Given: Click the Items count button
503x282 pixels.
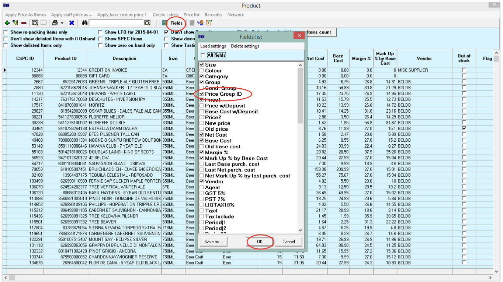Looking at the screenshot, I should point(319,32).
